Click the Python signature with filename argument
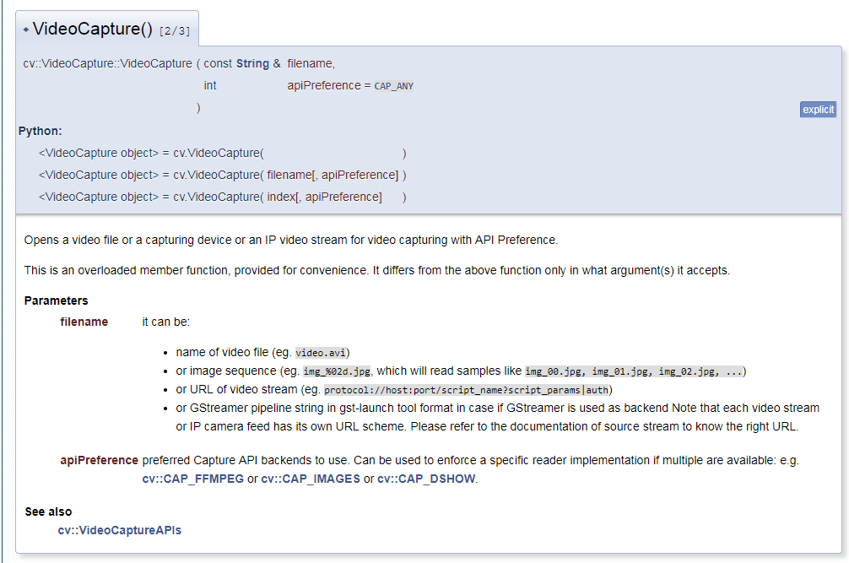Screen dimensions: 849x563 click(x=223, y=176)
